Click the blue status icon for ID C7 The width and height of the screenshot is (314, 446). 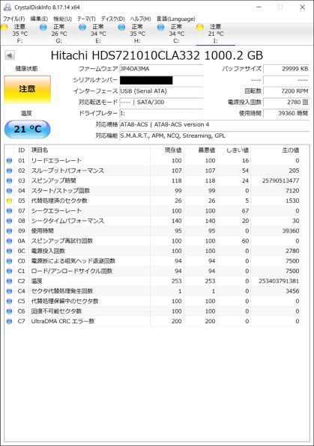(x=10, y=322)
